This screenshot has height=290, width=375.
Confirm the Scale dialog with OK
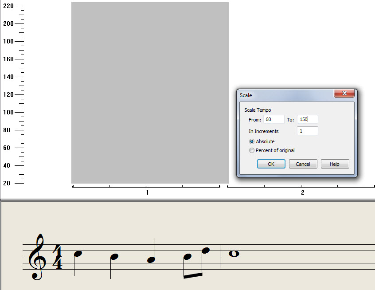point(271,164)
